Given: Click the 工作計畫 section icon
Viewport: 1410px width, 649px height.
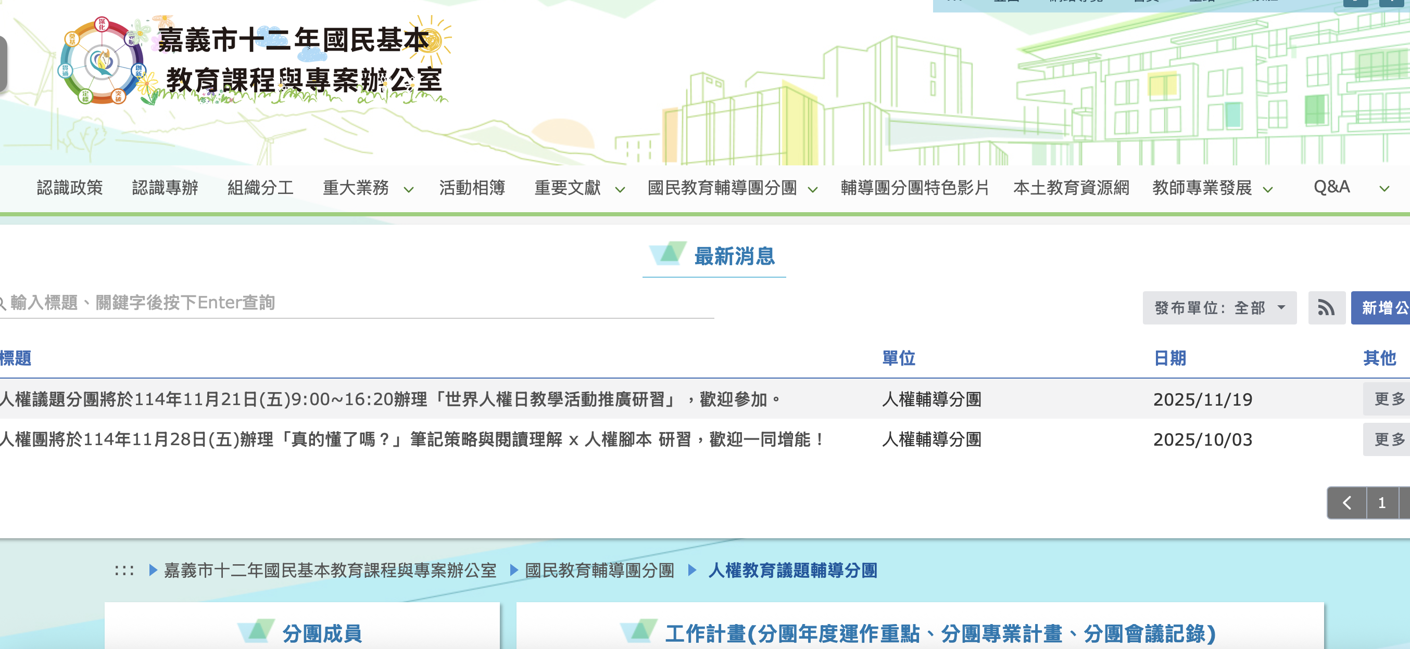Looking at the screenshot, I should [638, 631].
